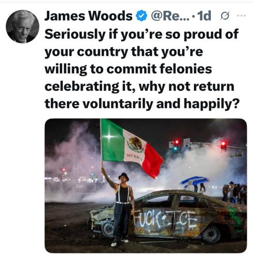Click the blue verified checkmark badge
Viewport: 253px width, 259px height.
point(142,16)
